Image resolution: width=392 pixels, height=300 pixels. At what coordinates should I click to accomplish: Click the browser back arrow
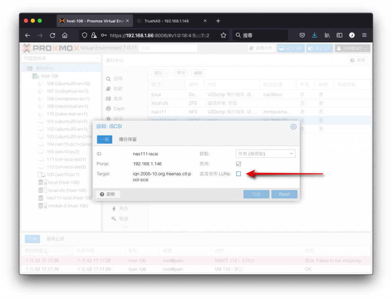(28, 35)
